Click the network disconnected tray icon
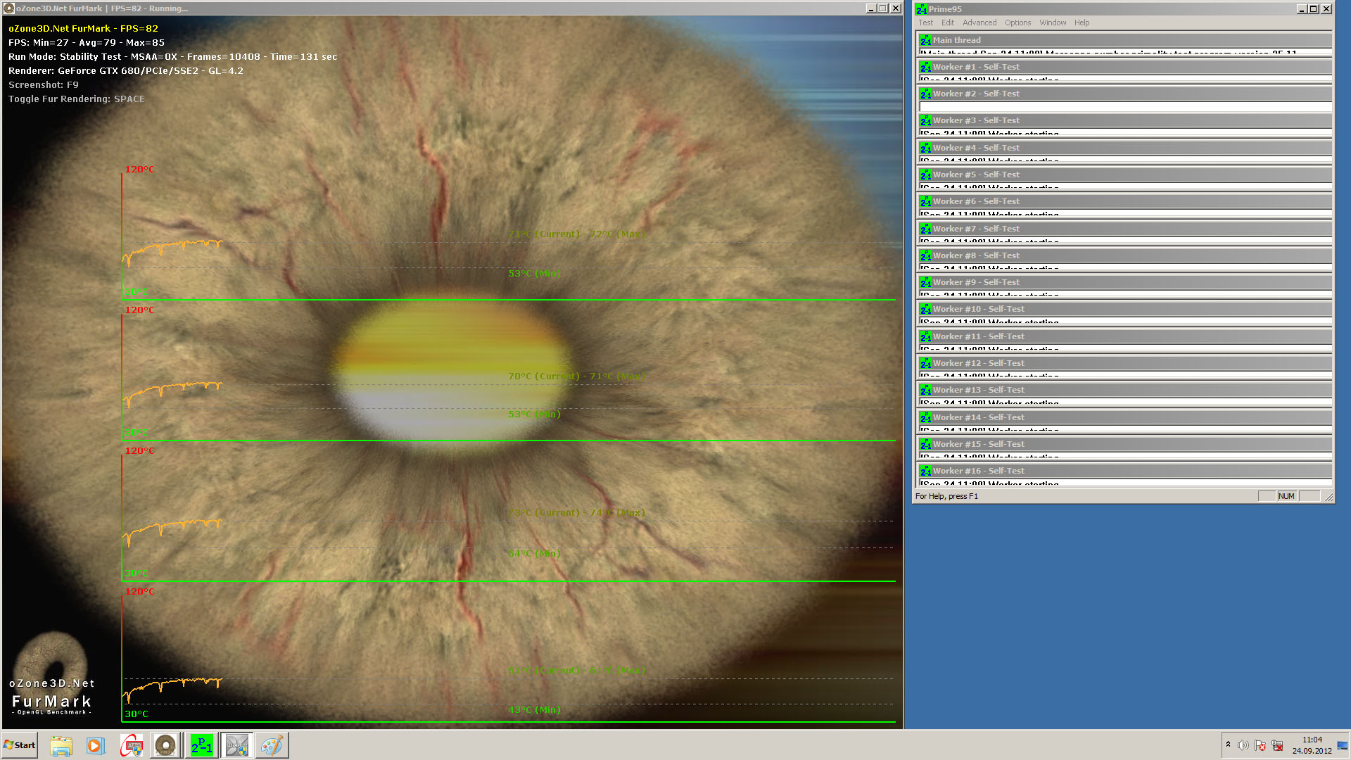This screenshot has height=760, width=1351. [x=1277, y=745]
